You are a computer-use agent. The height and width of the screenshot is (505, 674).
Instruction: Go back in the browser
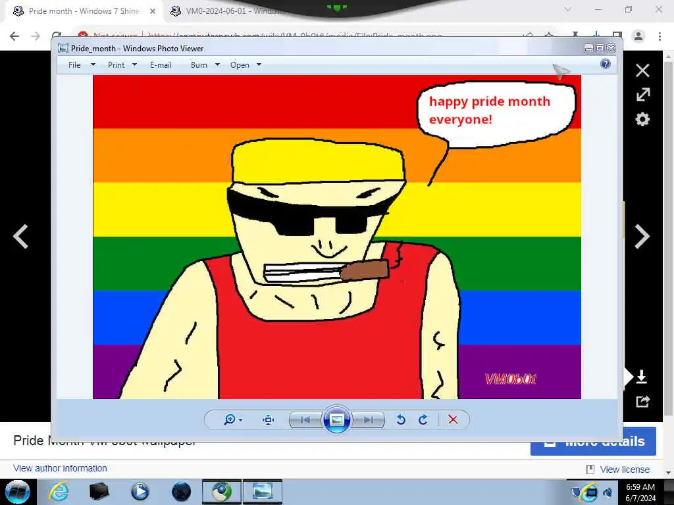coord(14,36)
